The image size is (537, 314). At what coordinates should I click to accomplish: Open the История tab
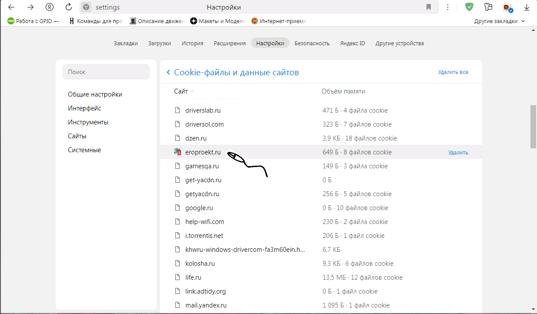point(192,43)
